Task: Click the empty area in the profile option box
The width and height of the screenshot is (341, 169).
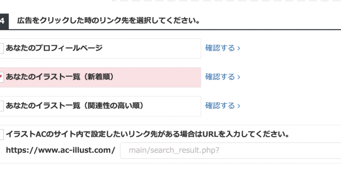Action: pyautogui.click(x=152, y=48)
